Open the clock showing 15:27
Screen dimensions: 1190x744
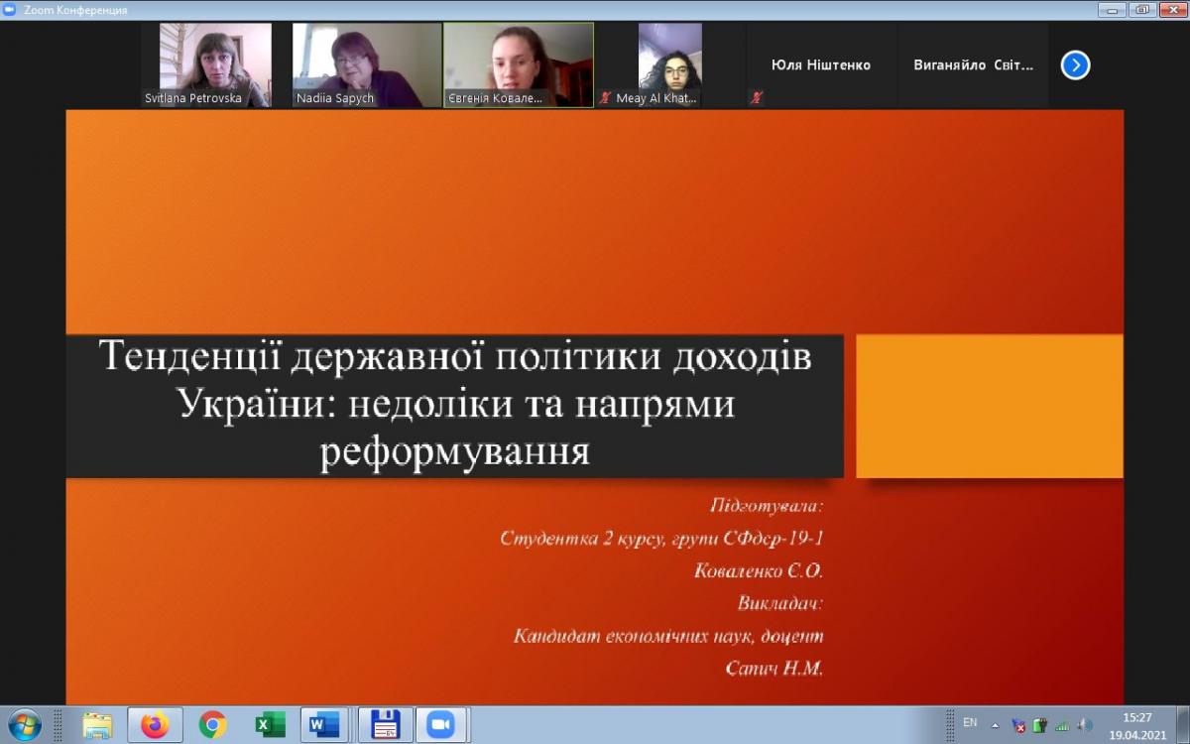point(1136,725)
